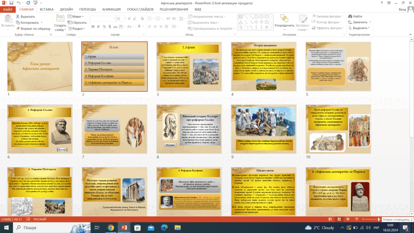
Task: Open Макет layout dropdown
Action: 76,16
